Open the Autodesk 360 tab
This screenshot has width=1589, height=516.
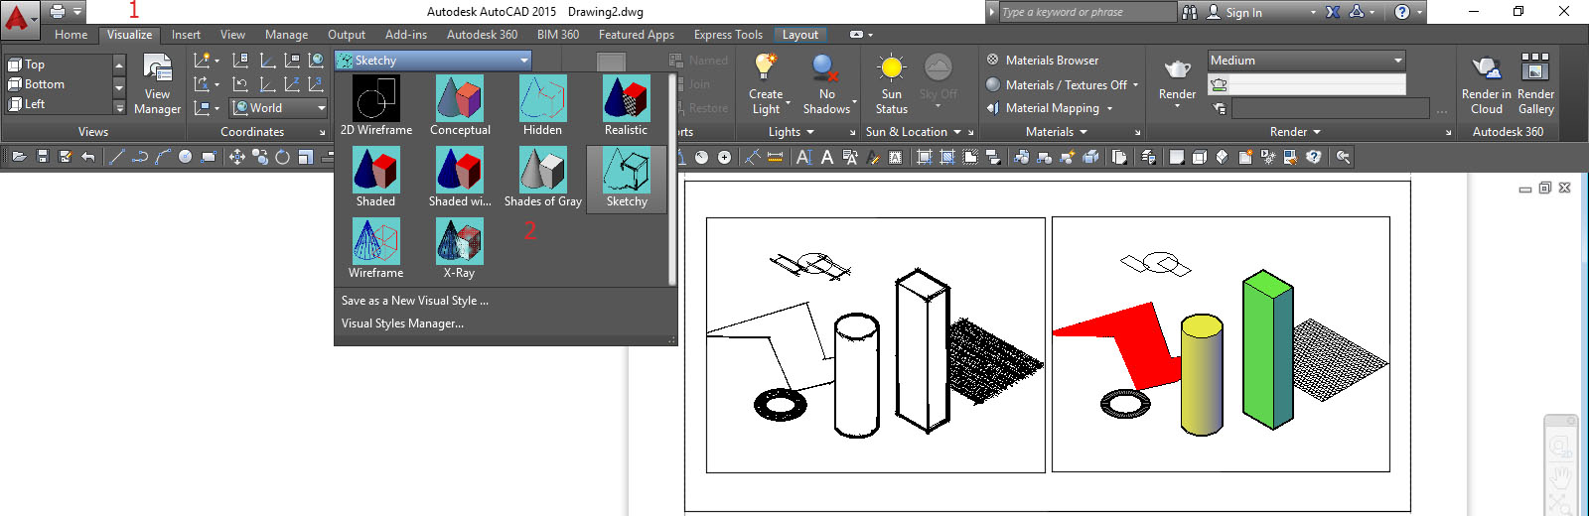point(482,35)
